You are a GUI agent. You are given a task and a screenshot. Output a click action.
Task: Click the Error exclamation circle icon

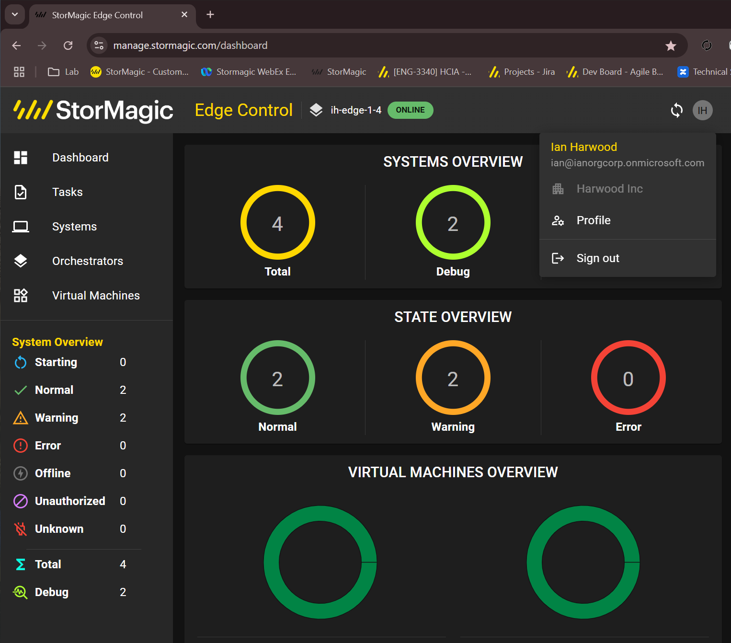pos(21,446)
